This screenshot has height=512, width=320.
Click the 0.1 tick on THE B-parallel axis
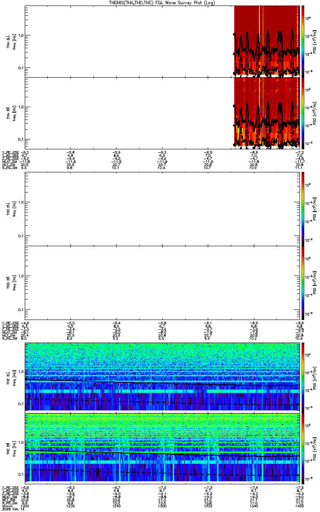[21, 474]
